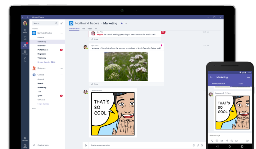Switch to the Notes tab
This screenshot has width=256, height=149.
click(90, 29)
